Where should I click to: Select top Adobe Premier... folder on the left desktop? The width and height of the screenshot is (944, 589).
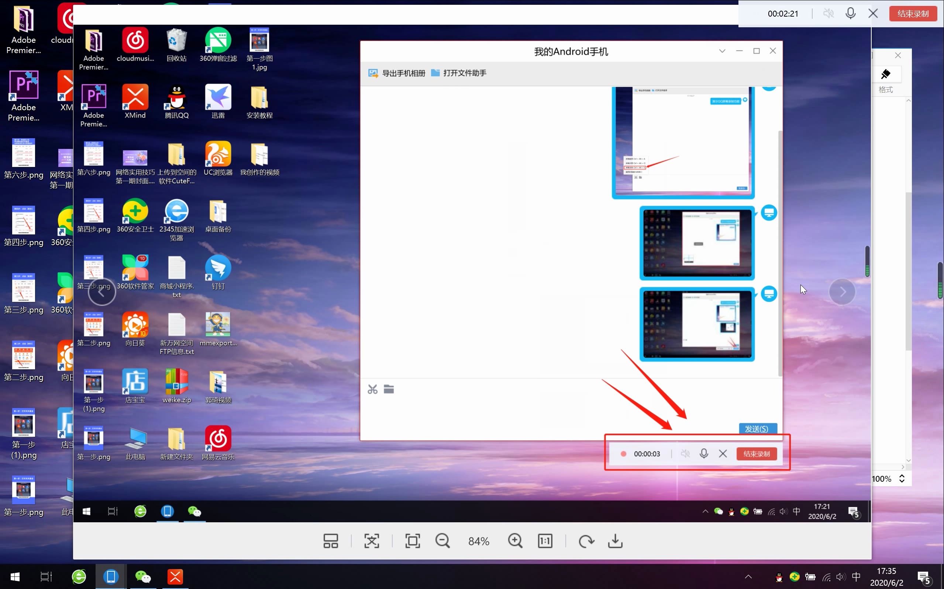coord(24,29)
